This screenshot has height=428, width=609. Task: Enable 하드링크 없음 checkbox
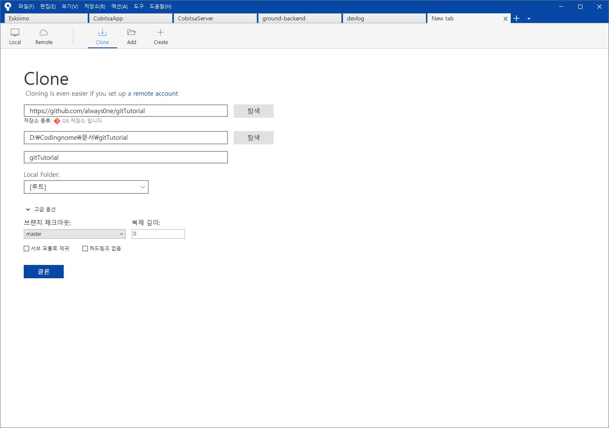(85, 248)
